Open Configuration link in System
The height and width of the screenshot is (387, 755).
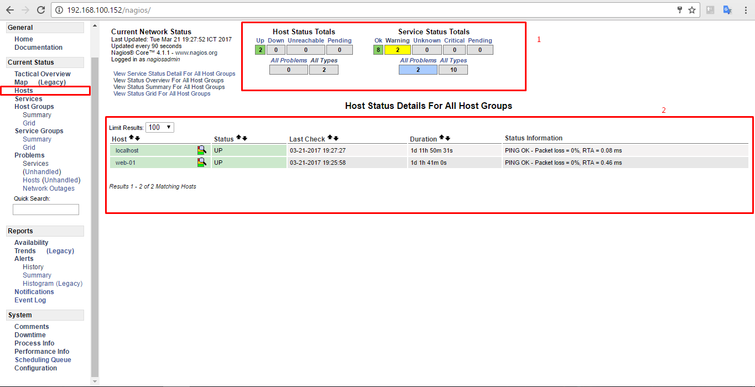point(36,368)
